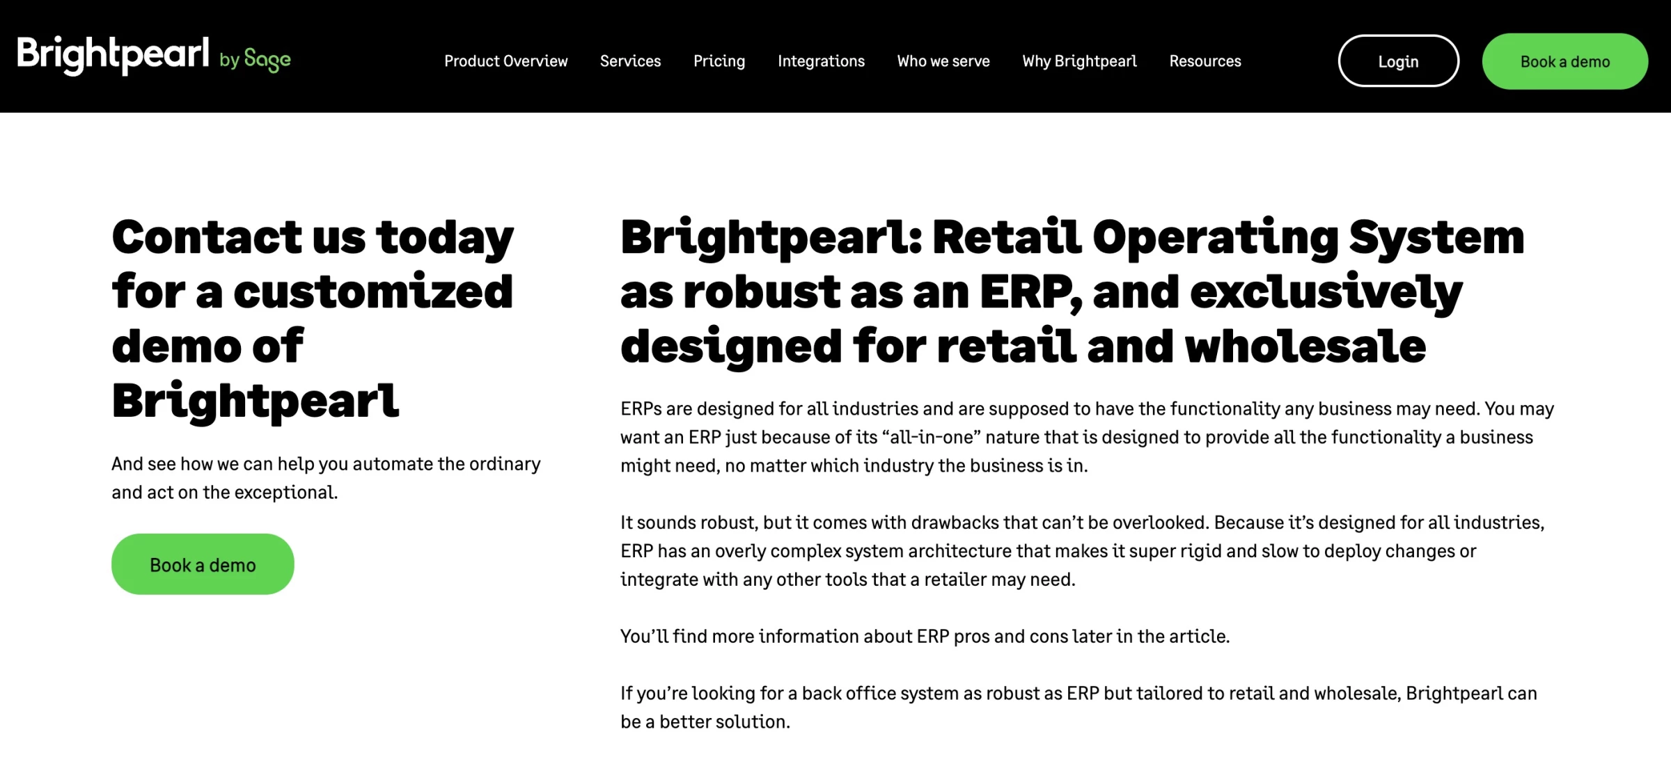Viewport: 1671px width, 766px height.
Task: Click Book a demo below the contact text
Action: pos(203,564)
